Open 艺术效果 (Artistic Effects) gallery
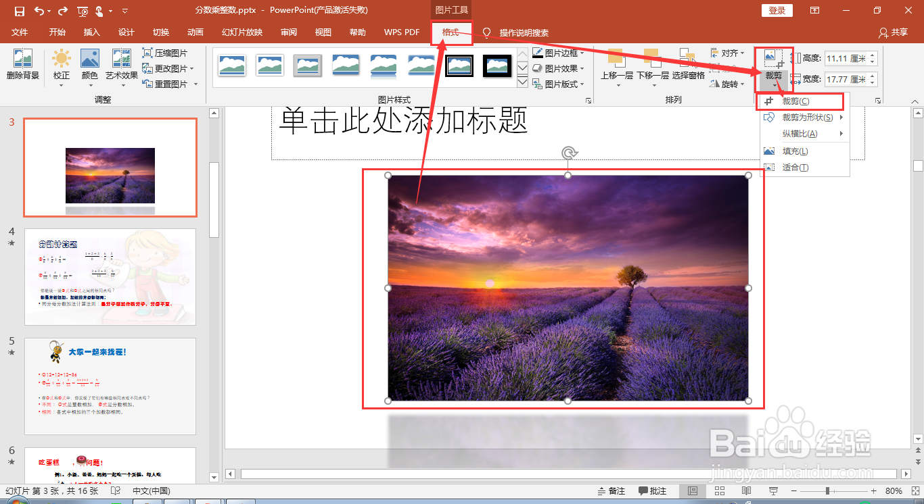Viewport: 924px width, 504px height. point(122,68)
